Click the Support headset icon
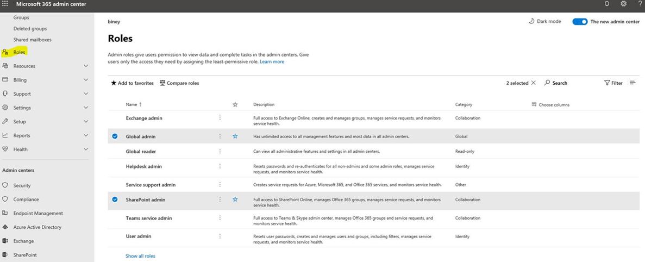Image resolution: width=645 pixels, height=262 pixels. tap(5, 94)
